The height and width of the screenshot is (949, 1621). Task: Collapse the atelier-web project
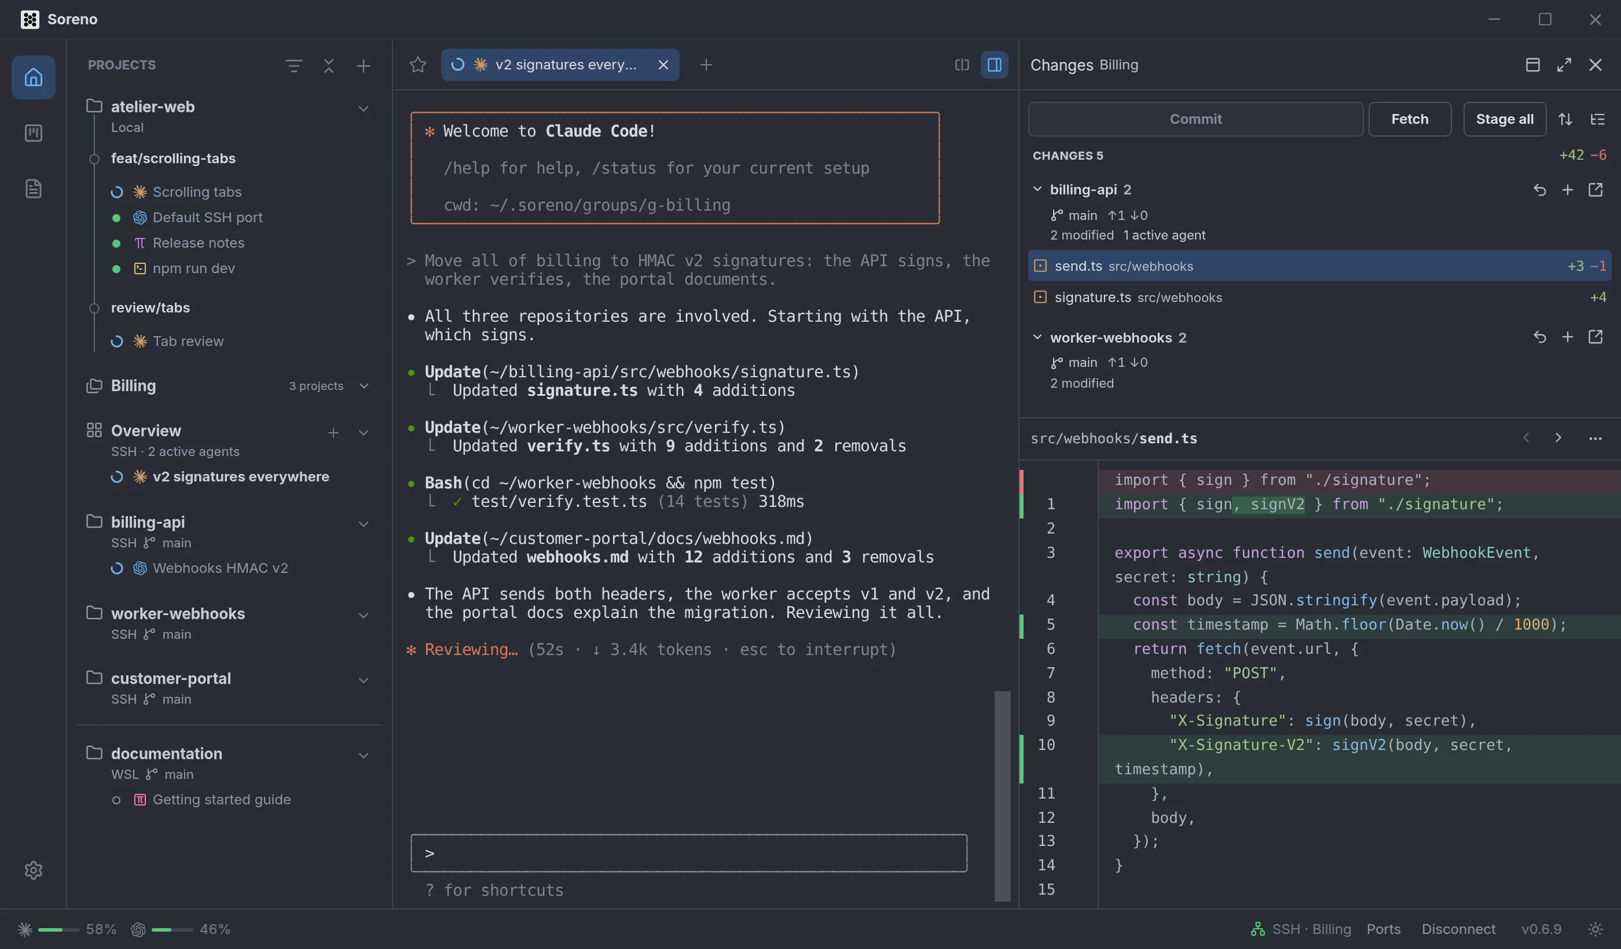tap(364, 109)
